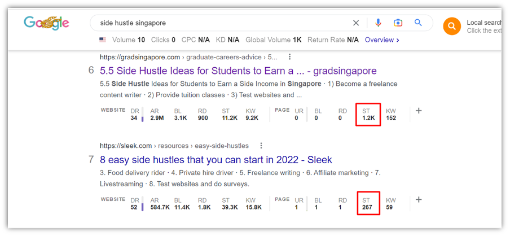Viewport: 510px width, 236px height.
Task: Click the 1.2K search traffic value
Action: (x=368, y=118)
